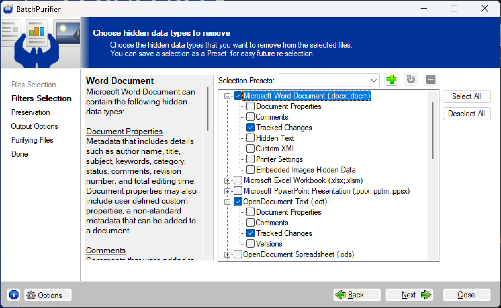Check Comments under Word Document
This screenshot has width=501, height=308.
(x=251, y=117)
